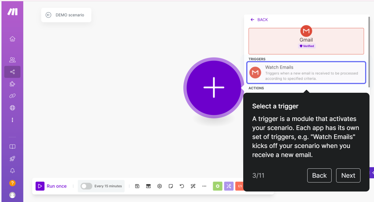Click the save scenario disk icon

(x=137, y=186)
